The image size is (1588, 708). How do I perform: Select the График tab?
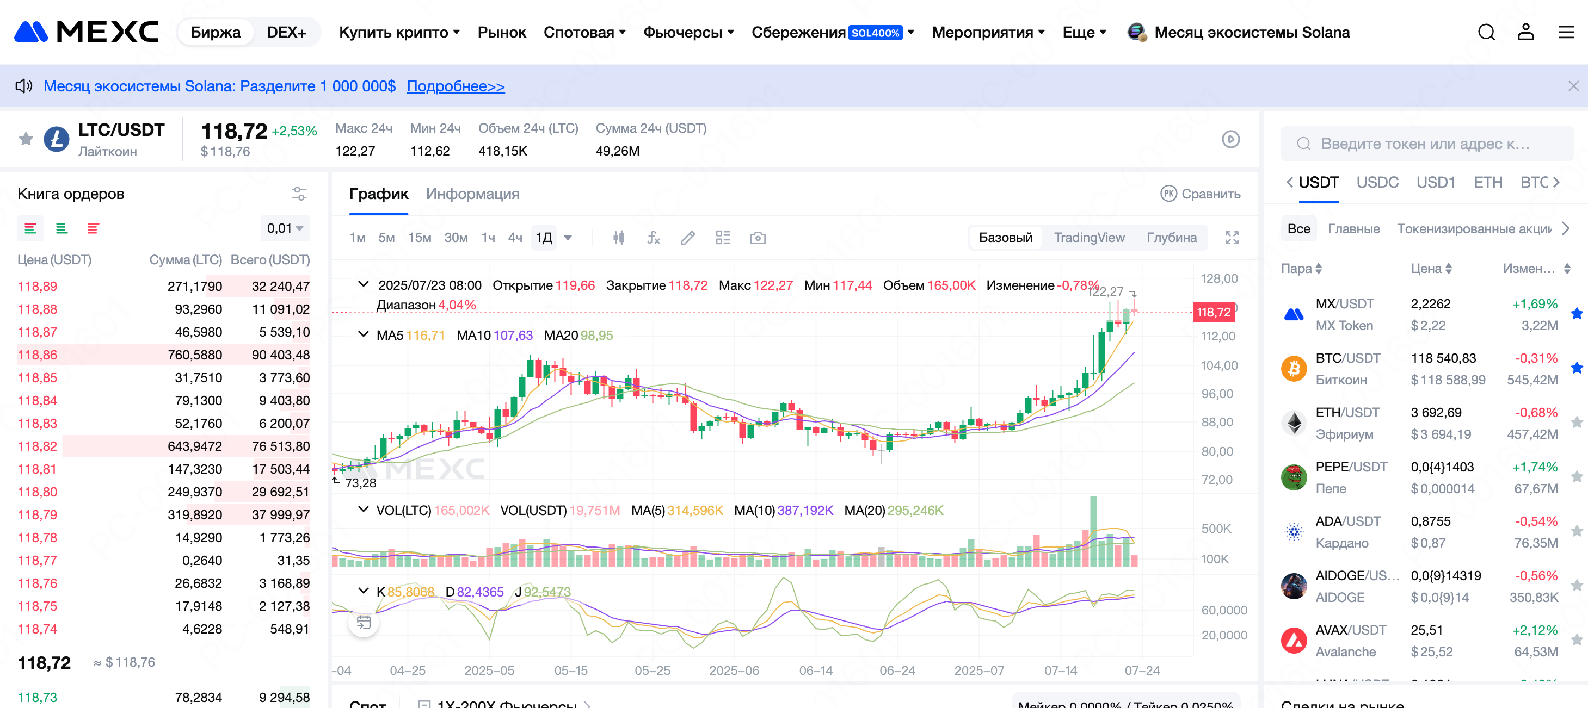(379, 194)
